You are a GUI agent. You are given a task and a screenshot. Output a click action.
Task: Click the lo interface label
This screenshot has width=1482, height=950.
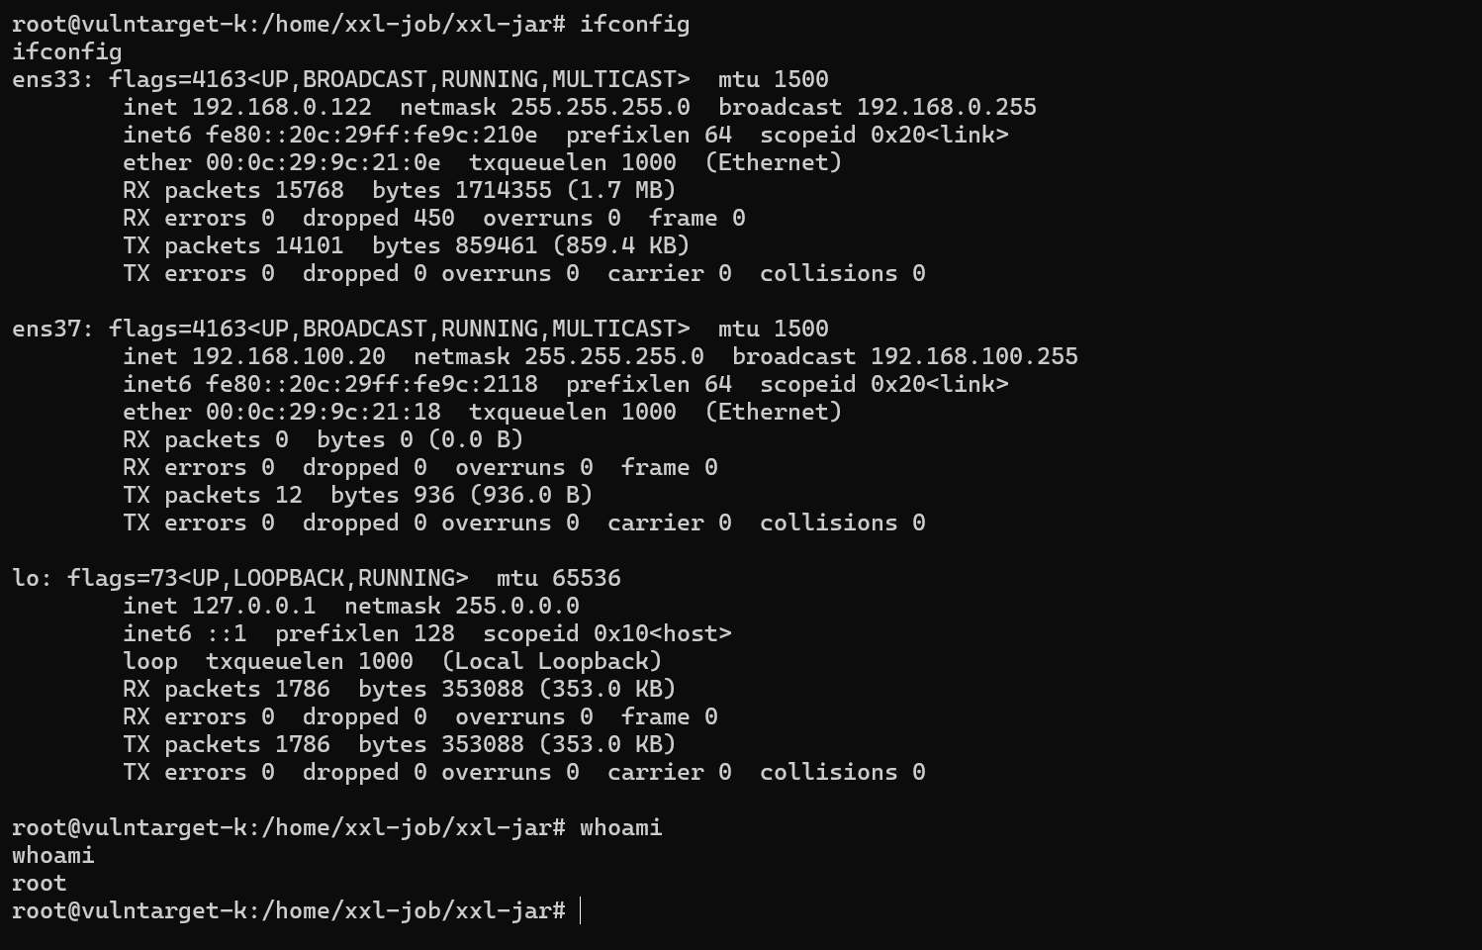(25, 578)
